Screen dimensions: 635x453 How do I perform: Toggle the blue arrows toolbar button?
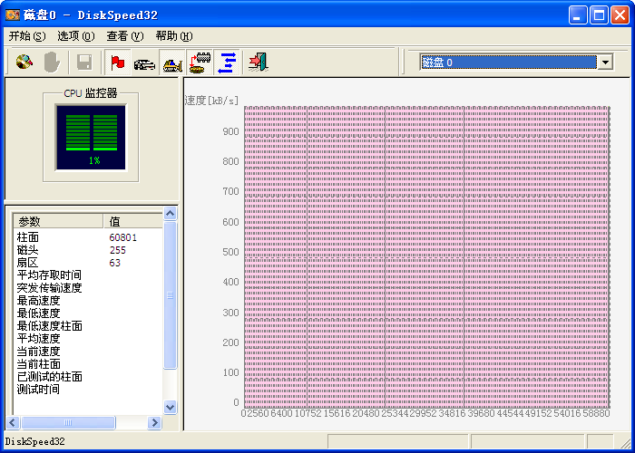click(x=228, y=63)
